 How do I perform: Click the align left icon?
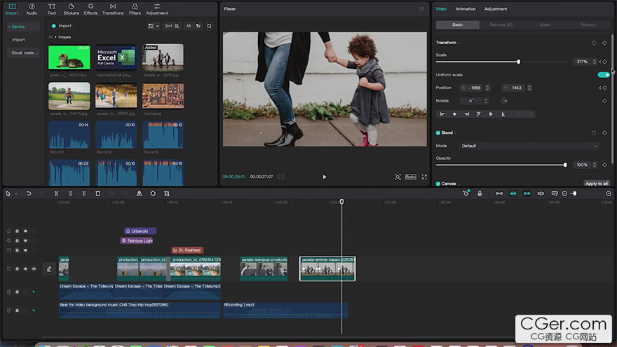click(x=442, y=114)
